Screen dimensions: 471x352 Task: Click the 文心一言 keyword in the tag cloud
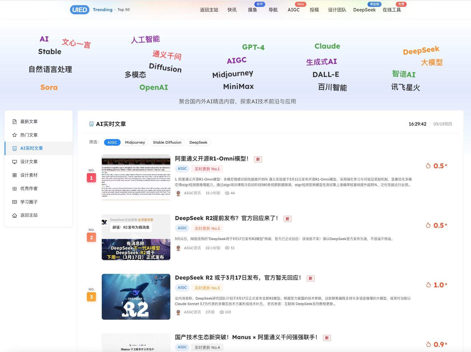76,43
